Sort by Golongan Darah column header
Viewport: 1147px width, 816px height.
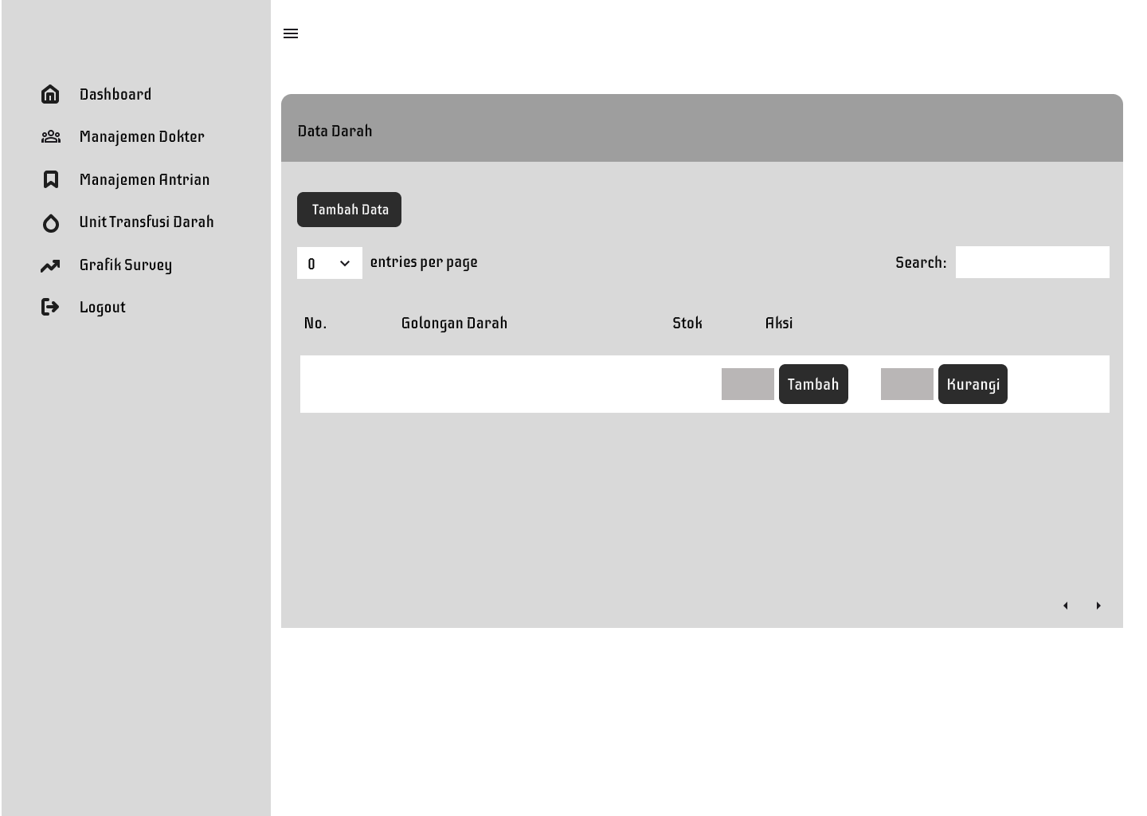(454, 323)
